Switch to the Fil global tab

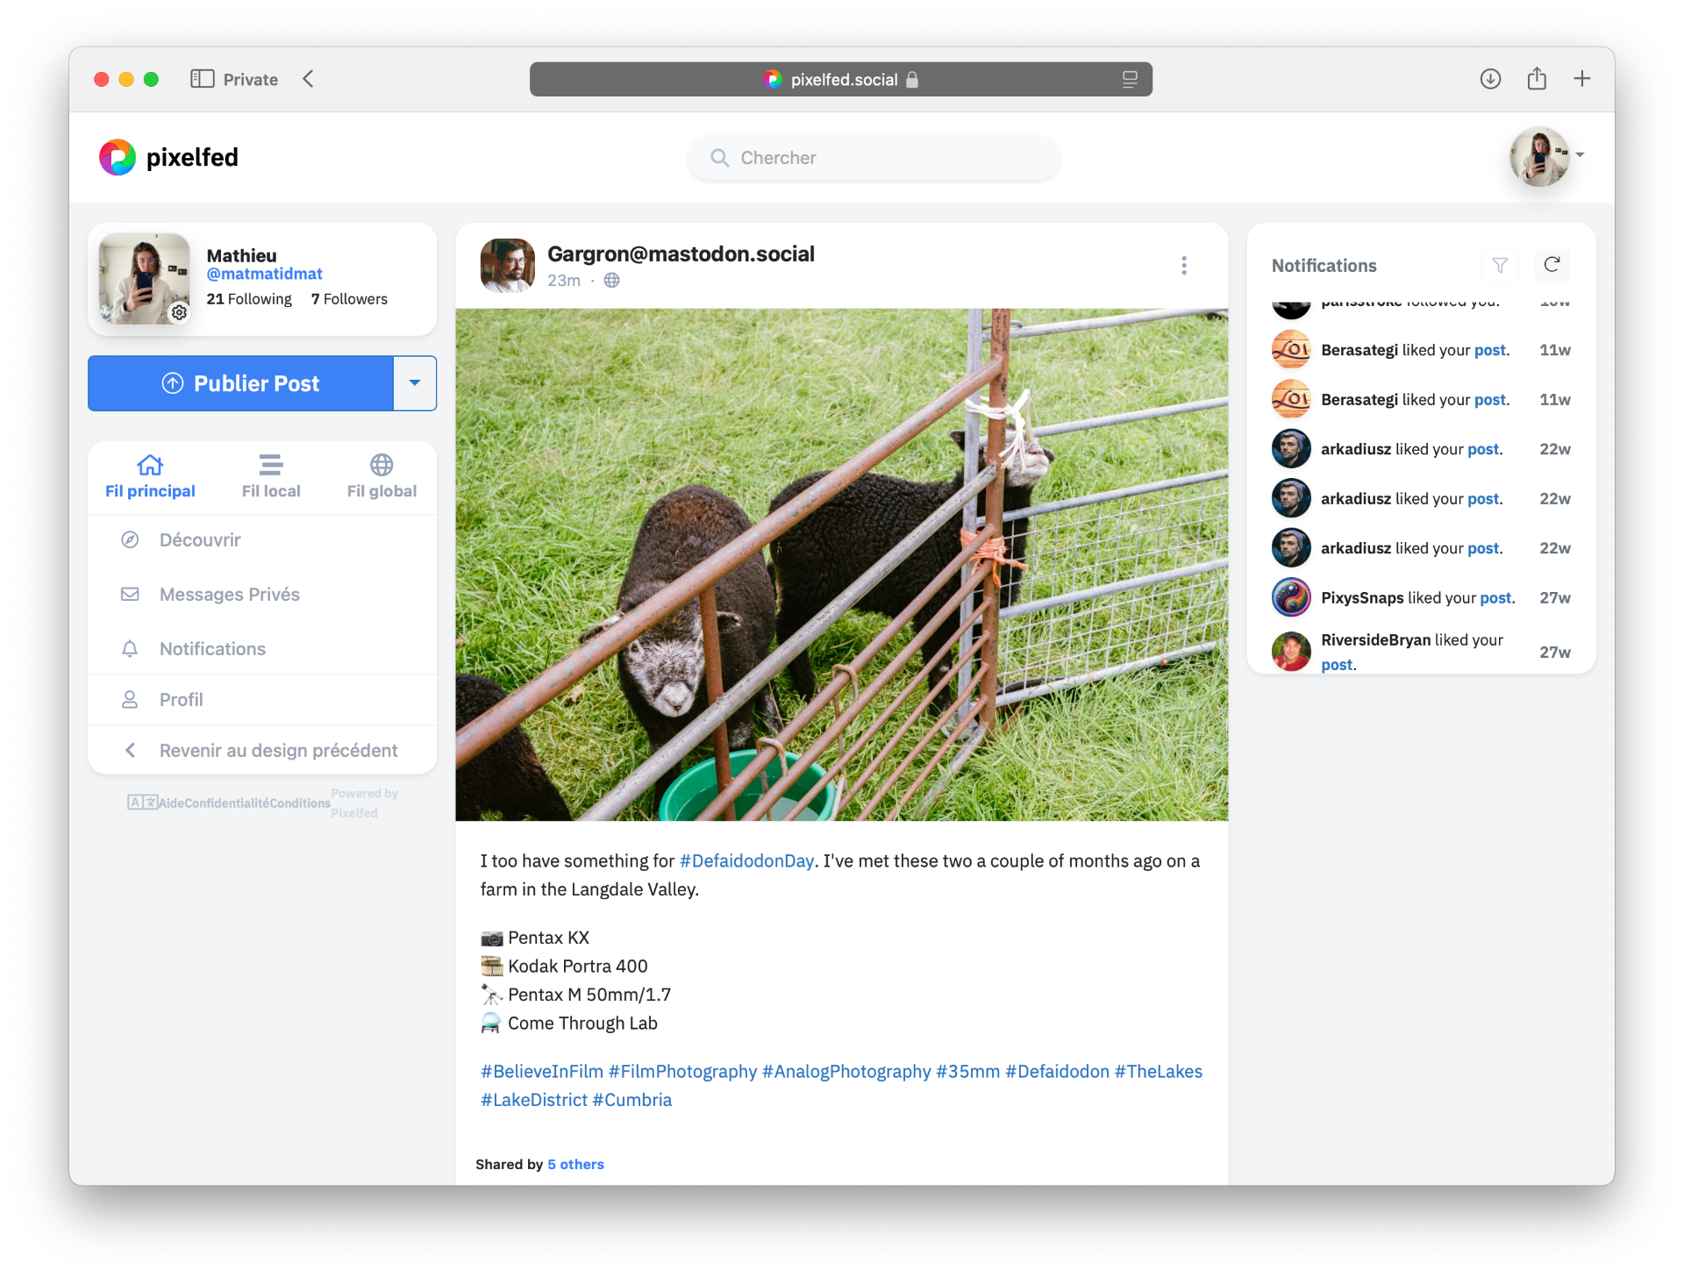(x=382, y=476)
